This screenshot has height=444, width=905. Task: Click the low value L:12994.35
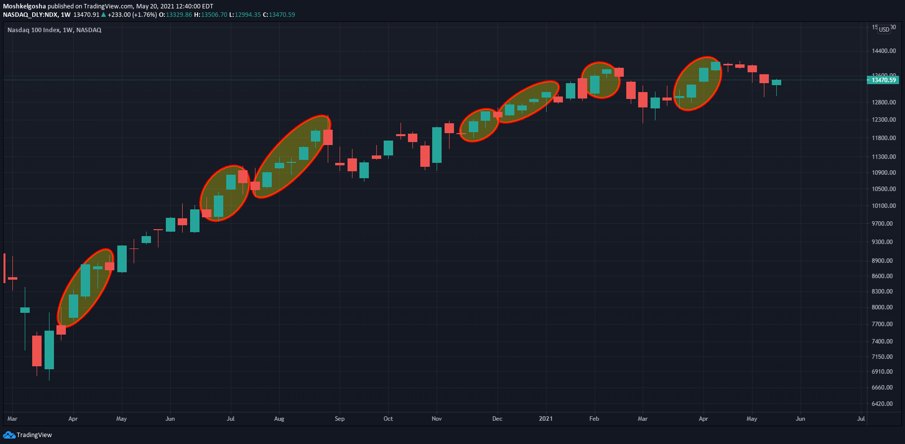[245, 15]
